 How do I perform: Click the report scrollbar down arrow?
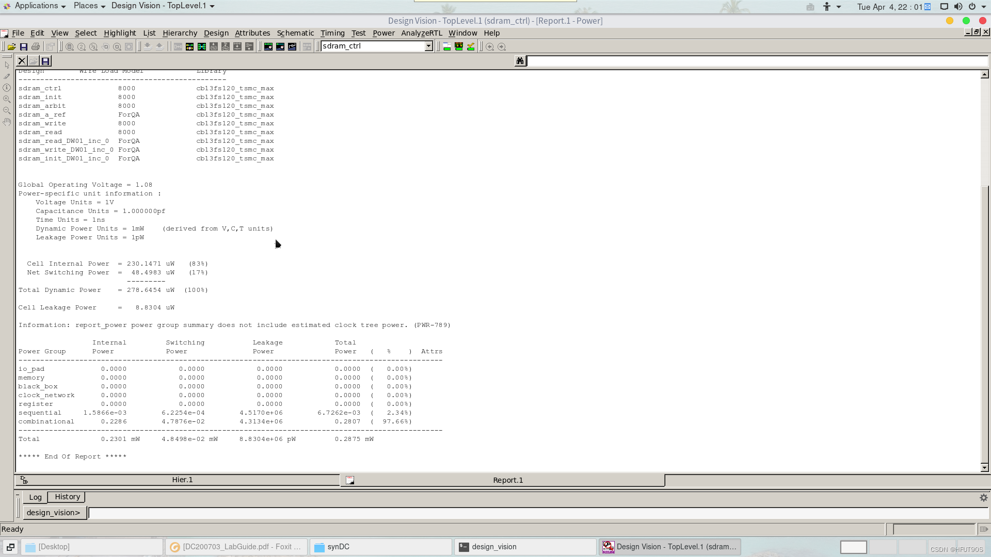(984, 468)
